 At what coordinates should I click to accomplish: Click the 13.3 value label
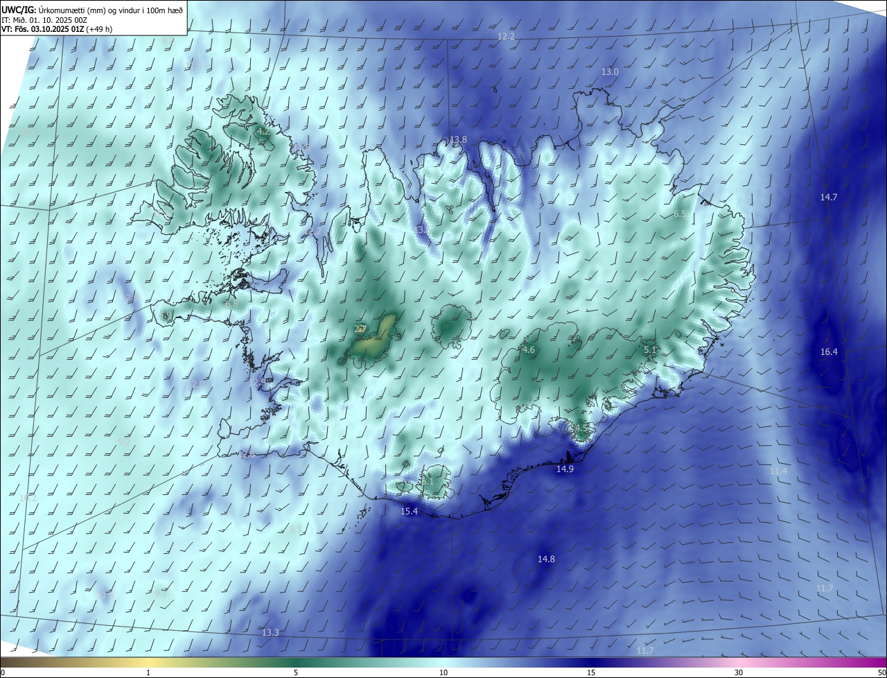pyautogui.click(x=270, y=633)
